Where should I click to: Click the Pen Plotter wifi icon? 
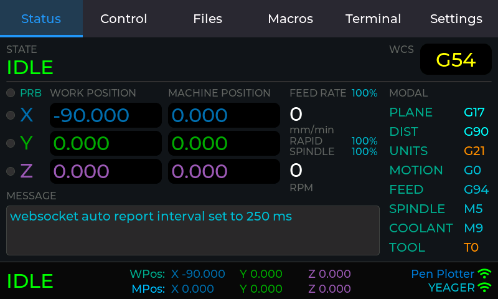[485, 273]
